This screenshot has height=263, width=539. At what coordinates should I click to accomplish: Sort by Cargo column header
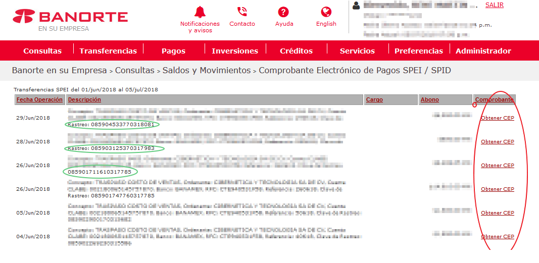click(x=374, y=99)
